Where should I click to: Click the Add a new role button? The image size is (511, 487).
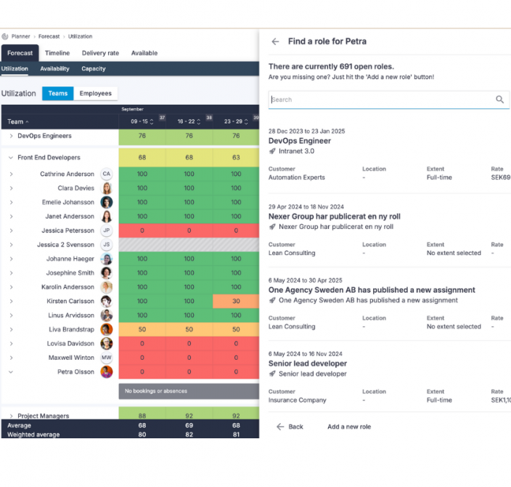(x=348, y=427)
